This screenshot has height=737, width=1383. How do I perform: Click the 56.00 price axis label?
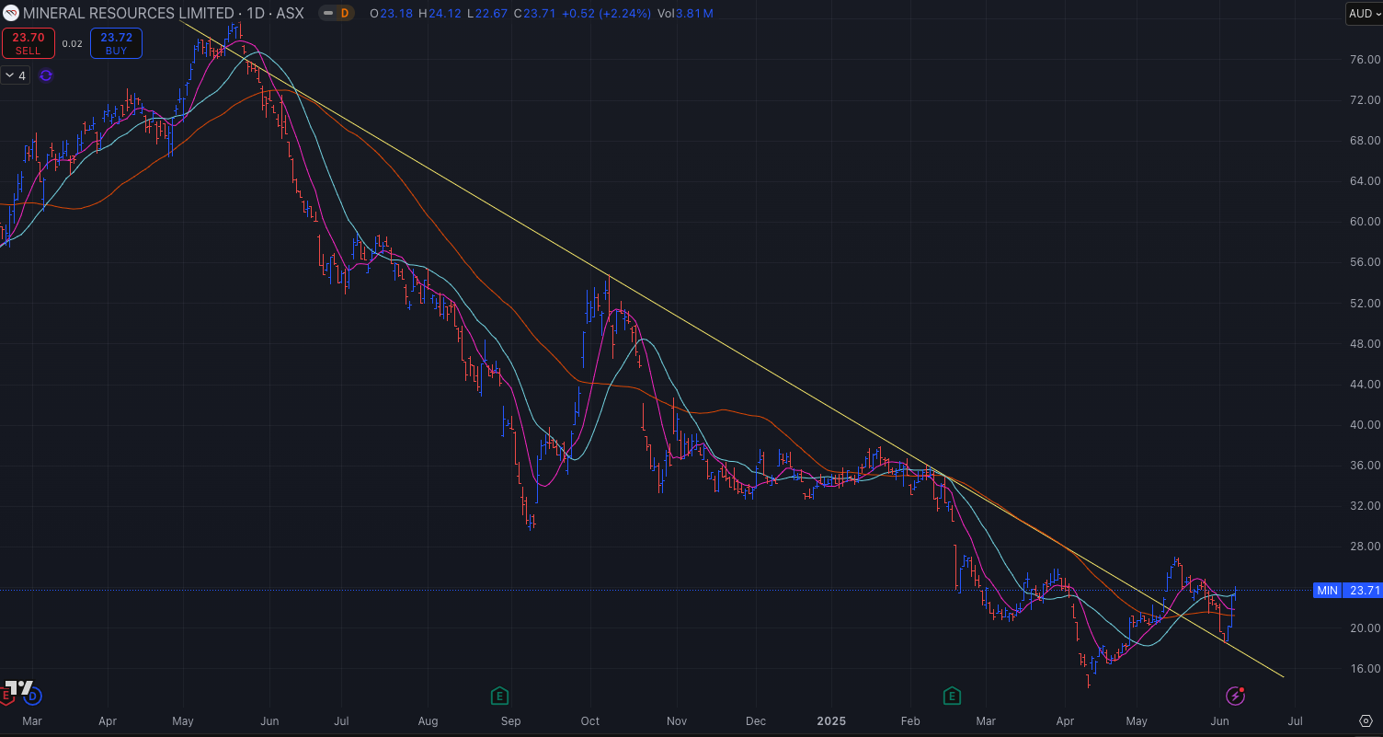(x=1364, y=262)
